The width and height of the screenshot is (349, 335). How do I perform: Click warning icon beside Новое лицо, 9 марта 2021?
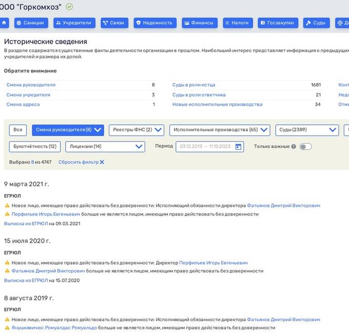click(x=7, y=206)
